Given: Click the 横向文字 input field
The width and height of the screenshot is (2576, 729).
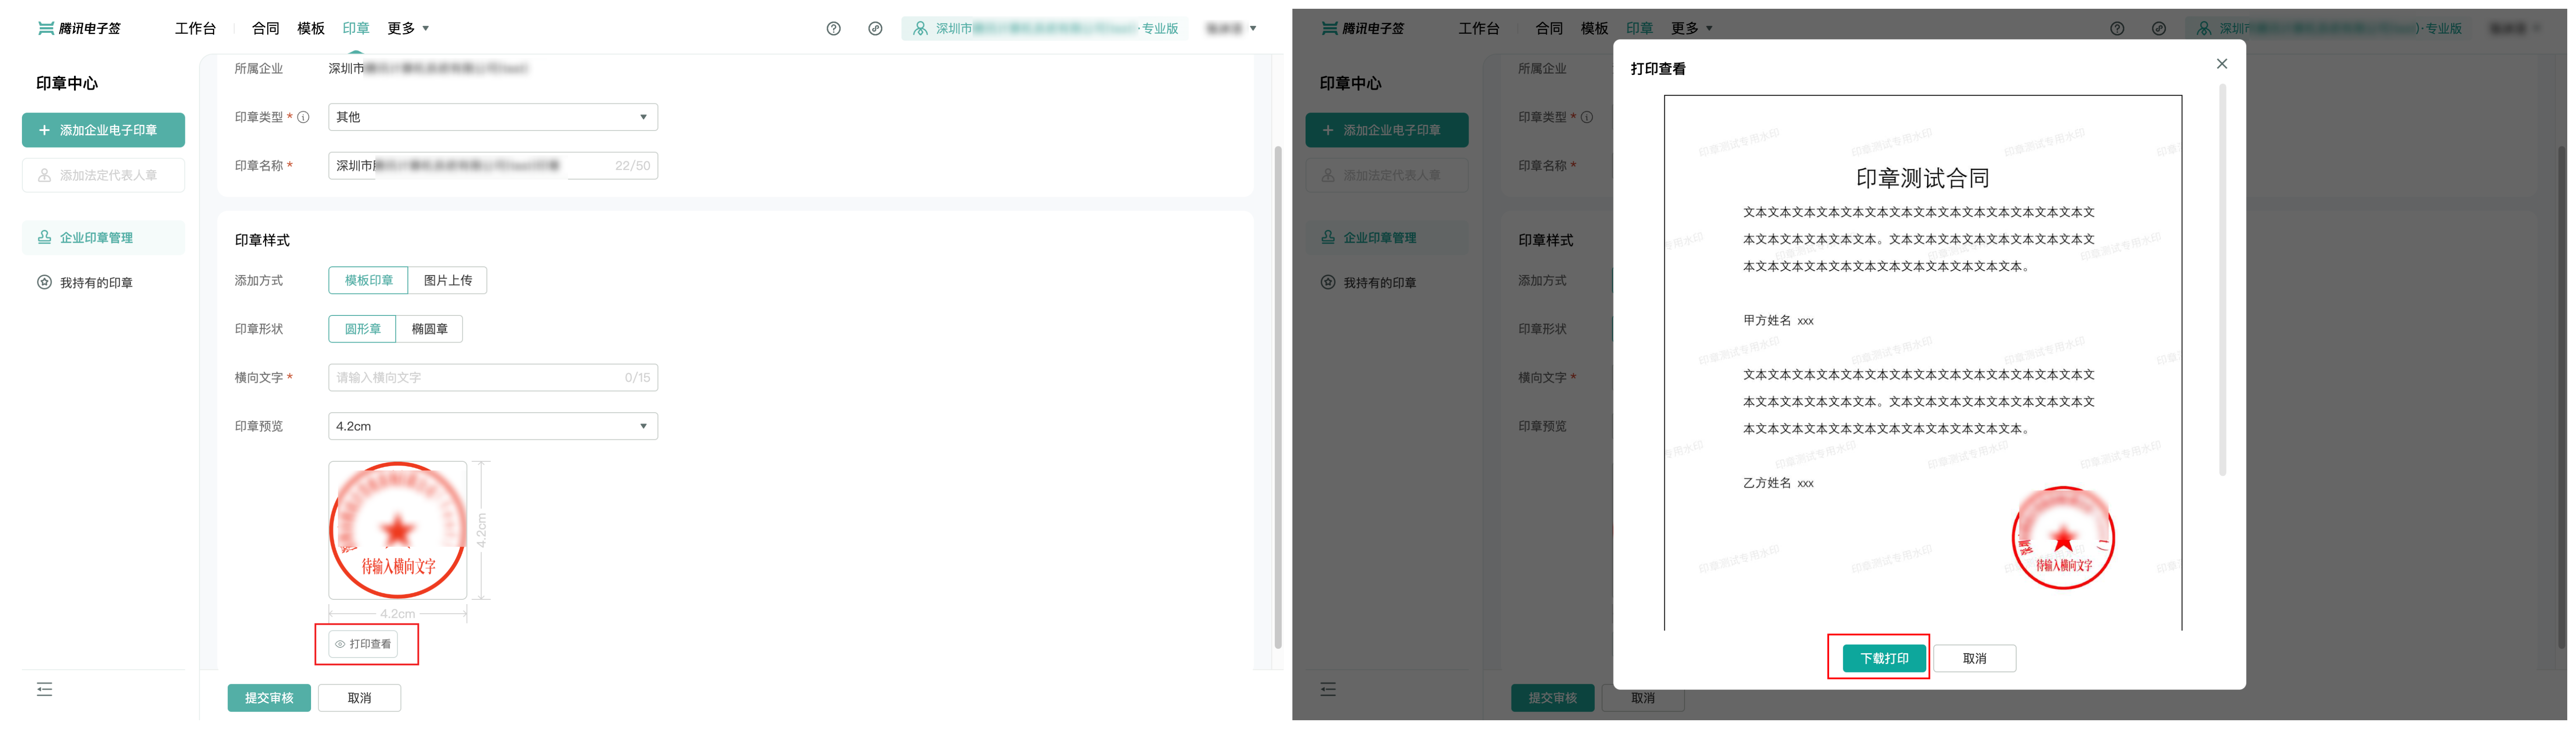Looking at the screenshot, I should [x=493, y=377].
